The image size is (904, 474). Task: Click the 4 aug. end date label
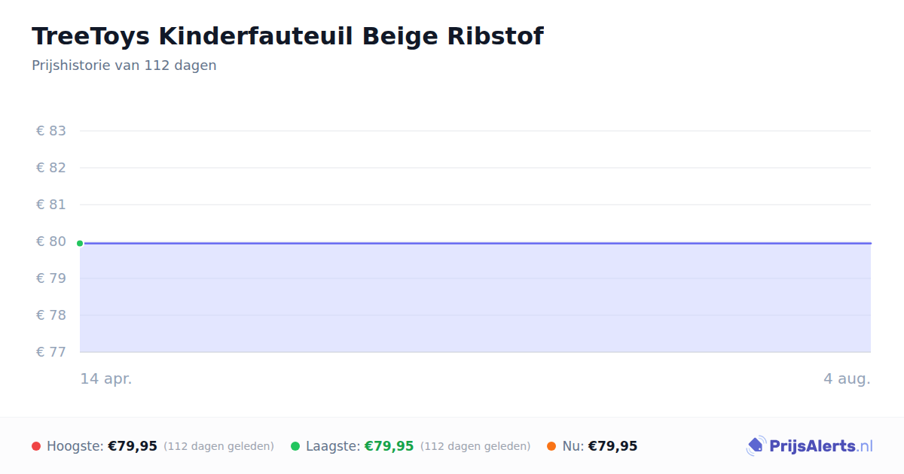847,378
